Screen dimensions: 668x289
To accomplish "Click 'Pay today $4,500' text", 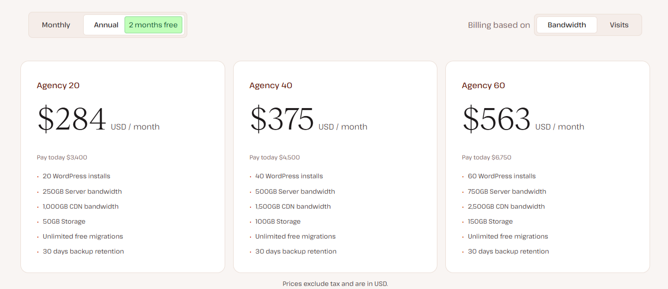I will [274, 157].
